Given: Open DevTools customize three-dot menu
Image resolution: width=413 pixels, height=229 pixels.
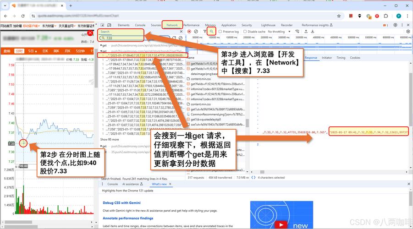Looking at the screenshot, I should click(402, 25).
